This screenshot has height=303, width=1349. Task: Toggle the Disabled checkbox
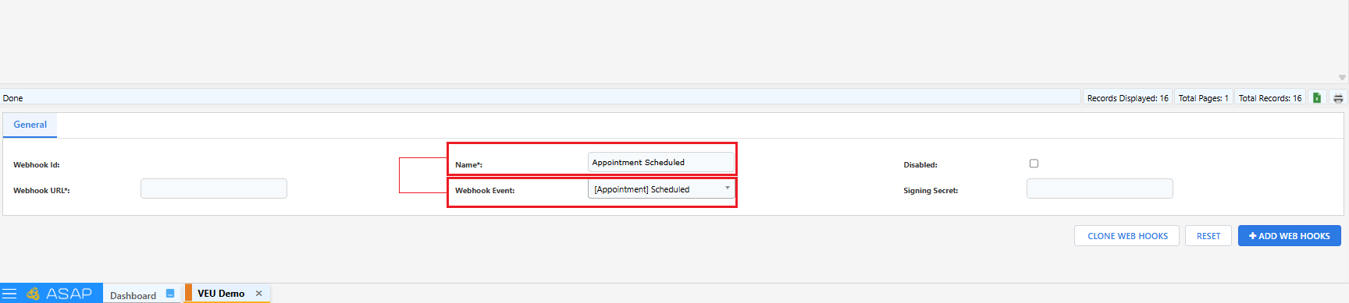tap(1034, 164)
